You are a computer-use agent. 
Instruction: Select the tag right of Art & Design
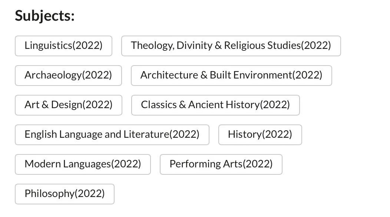(215, 105)
